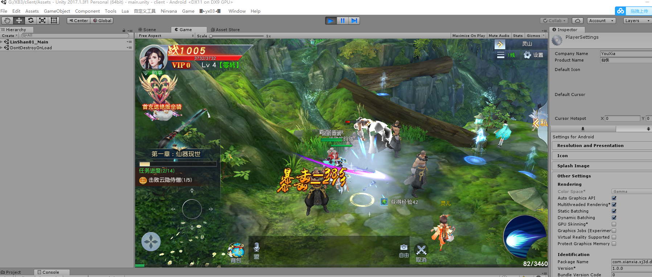The image size is (652, 277).
Task: Select the Scale tool
Action: tap(42, 21)
